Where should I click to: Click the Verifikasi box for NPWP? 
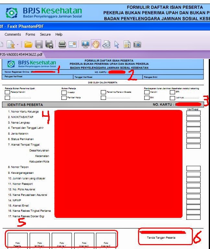193,202
